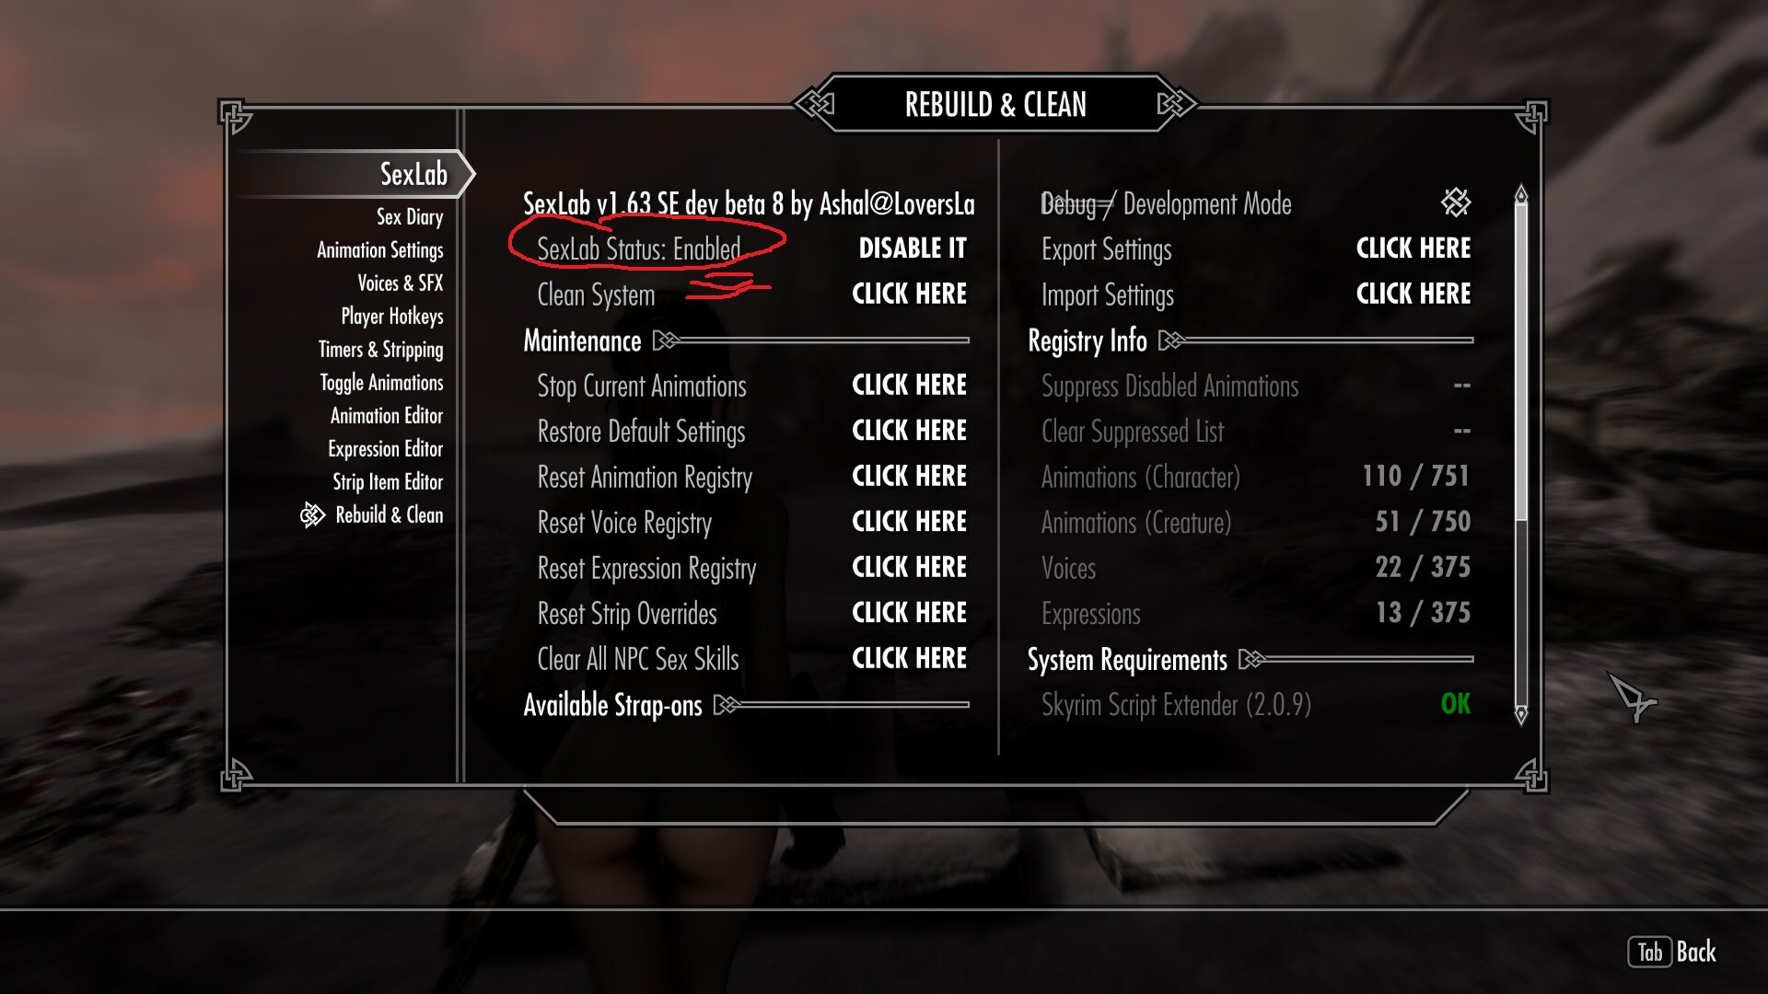Disable SexLab by clicking DISABLE IT
1768x994 pixels.
(x=912, y=248)
